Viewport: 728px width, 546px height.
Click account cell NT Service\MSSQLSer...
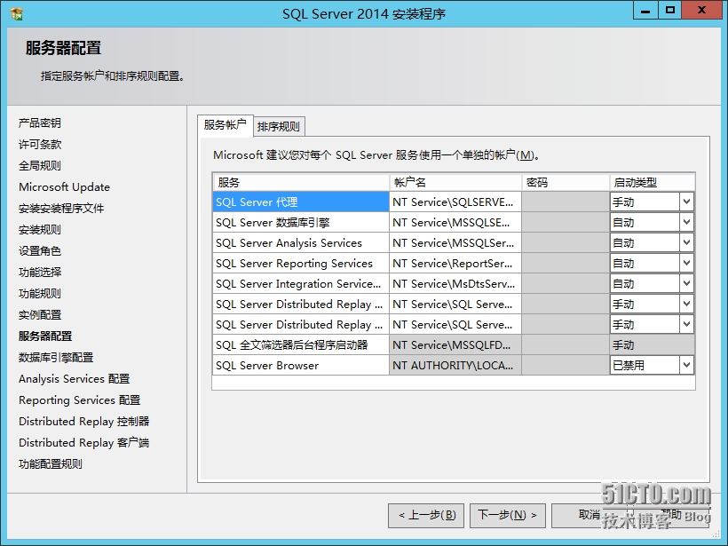(x=455, y=243)
